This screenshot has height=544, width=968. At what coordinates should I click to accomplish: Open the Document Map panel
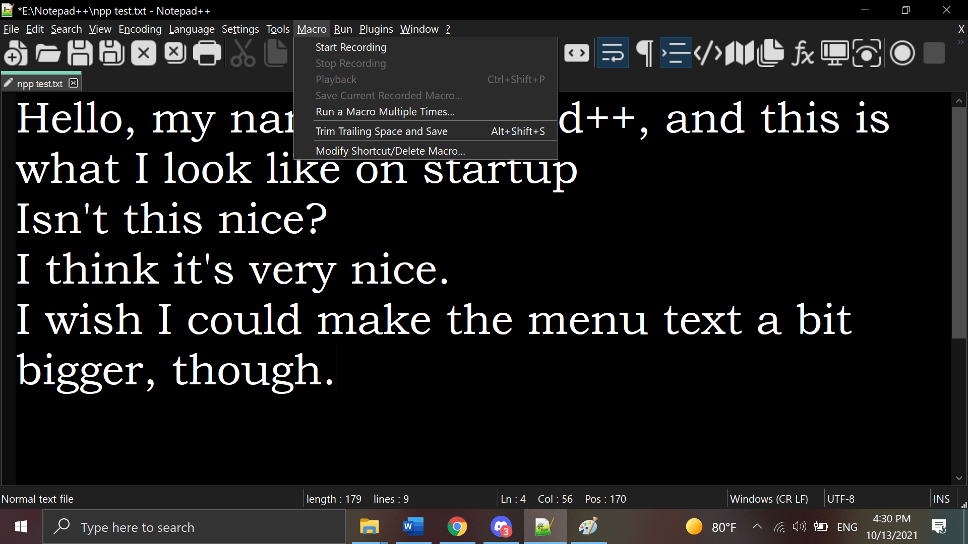[739, 53]
